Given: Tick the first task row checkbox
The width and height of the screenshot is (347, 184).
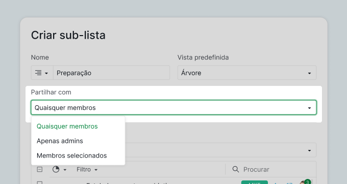Looking at the screenshot, I should pos(40,182).
